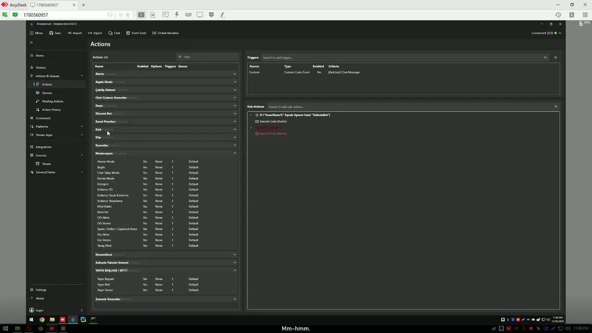Screen dimensions: 592x333
Task: Expand the Klip action group
Action: (x=235, y=137)
